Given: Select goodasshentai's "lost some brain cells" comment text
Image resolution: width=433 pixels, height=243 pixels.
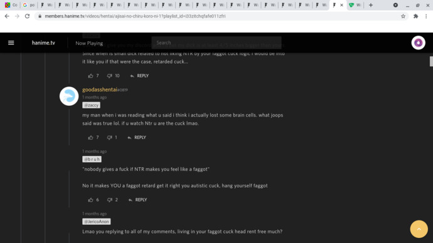Looking at the screenshot, I should [183, 119].
